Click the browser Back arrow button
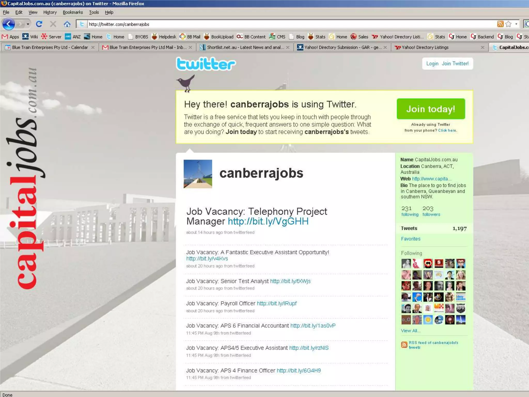529x397 pixels. 9,24
